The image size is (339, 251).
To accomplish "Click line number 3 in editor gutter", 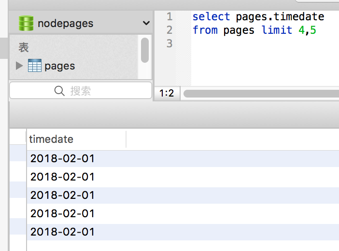I will click(x=169, y=43).
